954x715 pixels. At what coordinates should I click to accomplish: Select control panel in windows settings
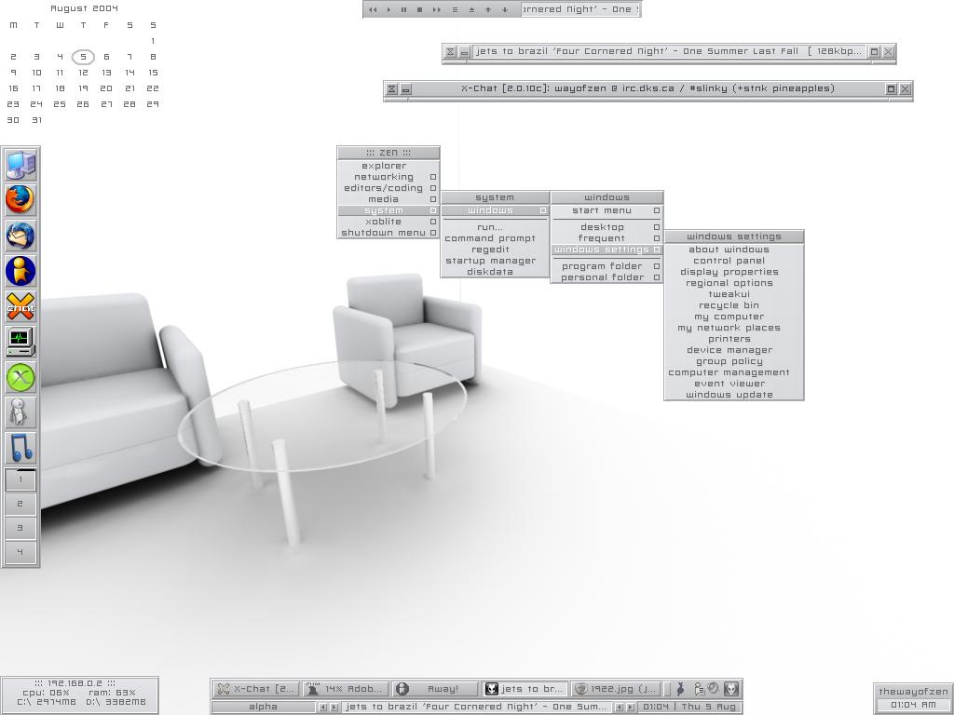click(729, 261)
